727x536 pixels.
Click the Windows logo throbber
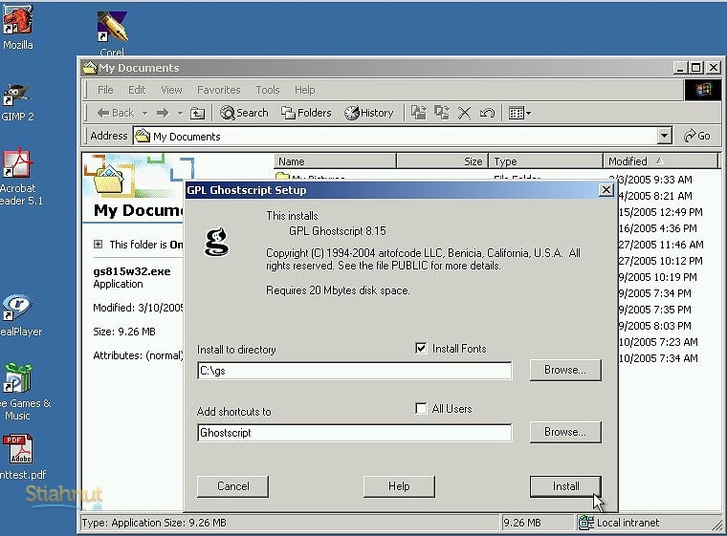pyautogui.click(x=703, y=90)
